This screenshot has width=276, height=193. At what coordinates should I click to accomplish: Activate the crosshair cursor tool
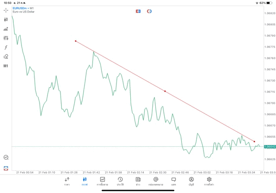pos(6,9)
